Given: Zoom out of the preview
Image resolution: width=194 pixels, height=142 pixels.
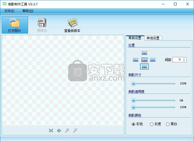Looking at the screenshot, I should coord(75,130).
